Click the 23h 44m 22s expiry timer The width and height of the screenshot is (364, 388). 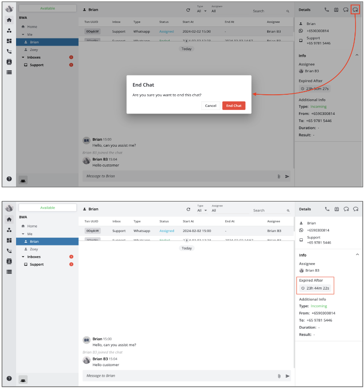tap(315, 288)
